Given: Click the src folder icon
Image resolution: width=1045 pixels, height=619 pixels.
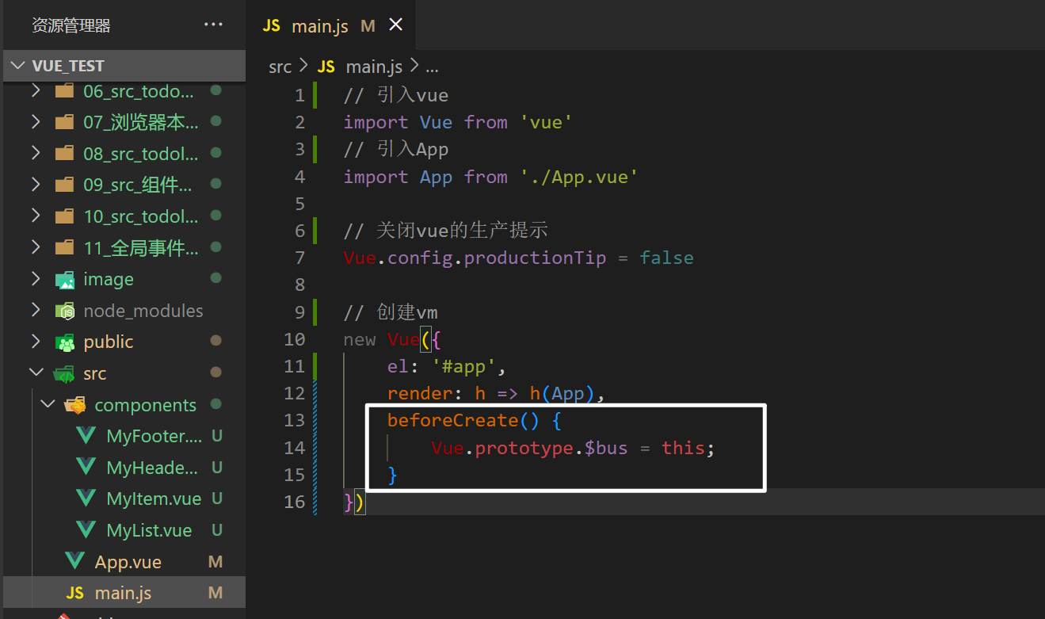Looking at the screenshot, I should coord(64,374).
